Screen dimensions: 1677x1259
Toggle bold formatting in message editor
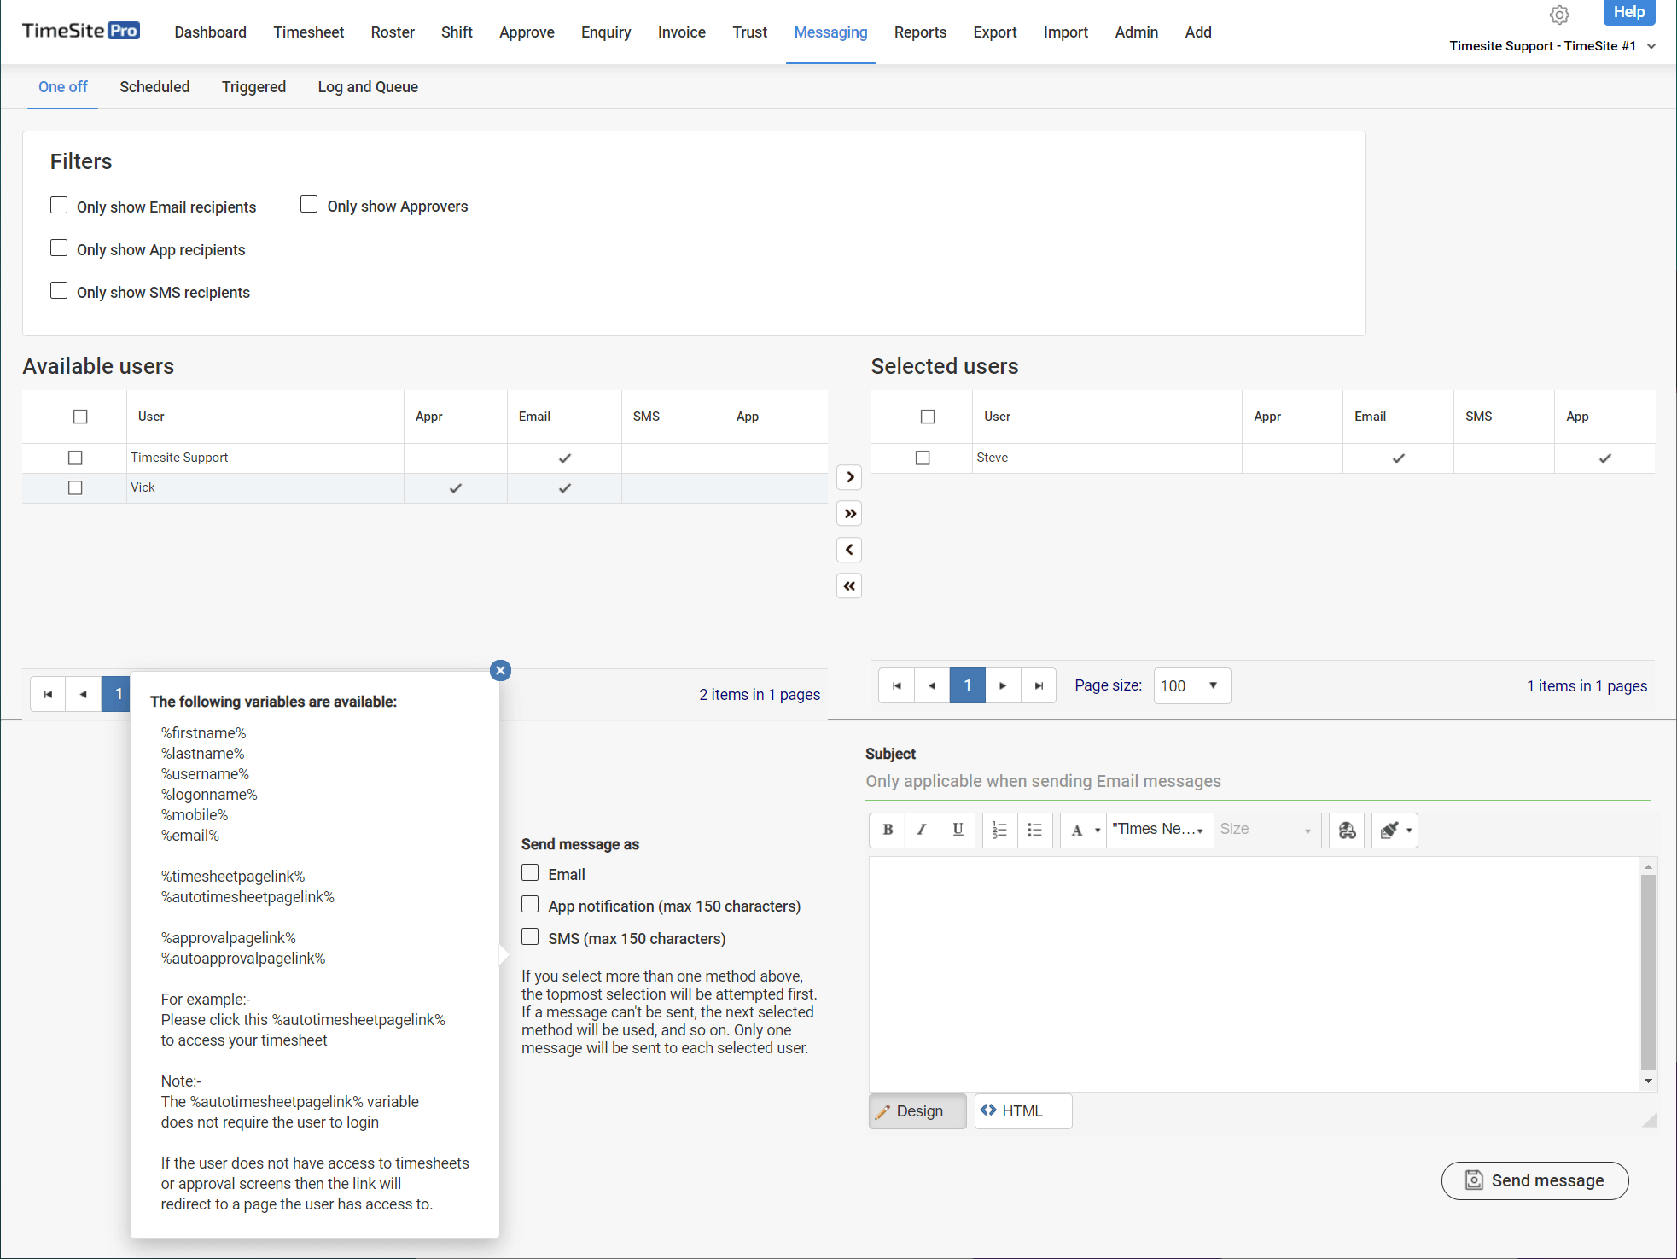coord(888,830)
